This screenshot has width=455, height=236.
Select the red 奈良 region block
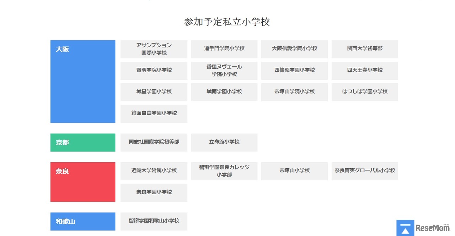(83, 182)
